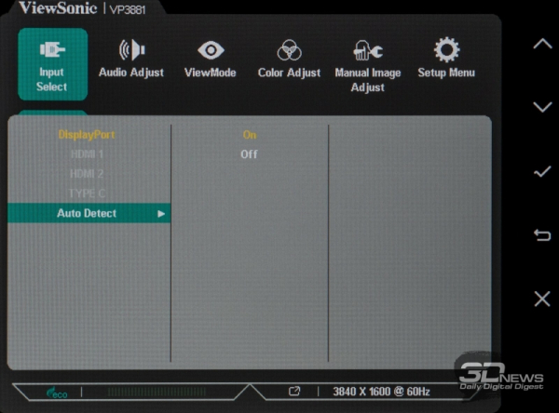The image size is (559, 413).
Task: Select HDMI 2 input option
Action: pos(87,174)
